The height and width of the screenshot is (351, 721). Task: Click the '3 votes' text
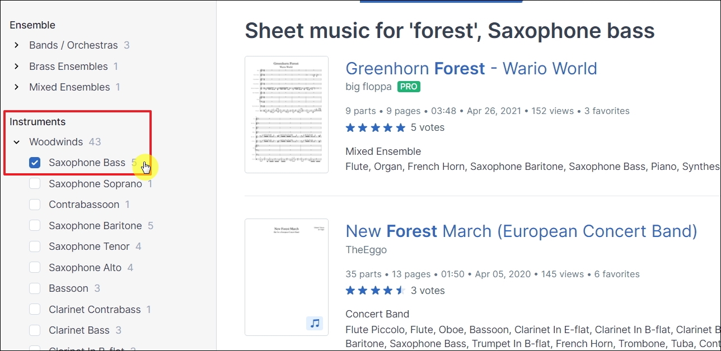coord(428,291)
